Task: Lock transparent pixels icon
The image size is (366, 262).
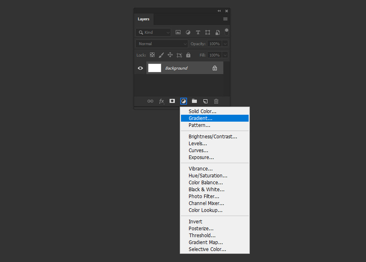Action: [x=152, y=55]
